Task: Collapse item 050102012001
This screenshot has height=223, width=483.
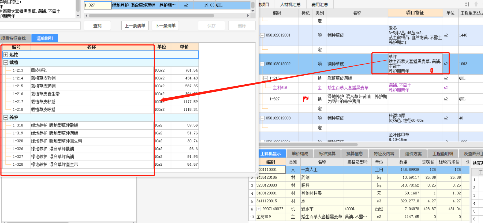Action: (x=262, y=35)
